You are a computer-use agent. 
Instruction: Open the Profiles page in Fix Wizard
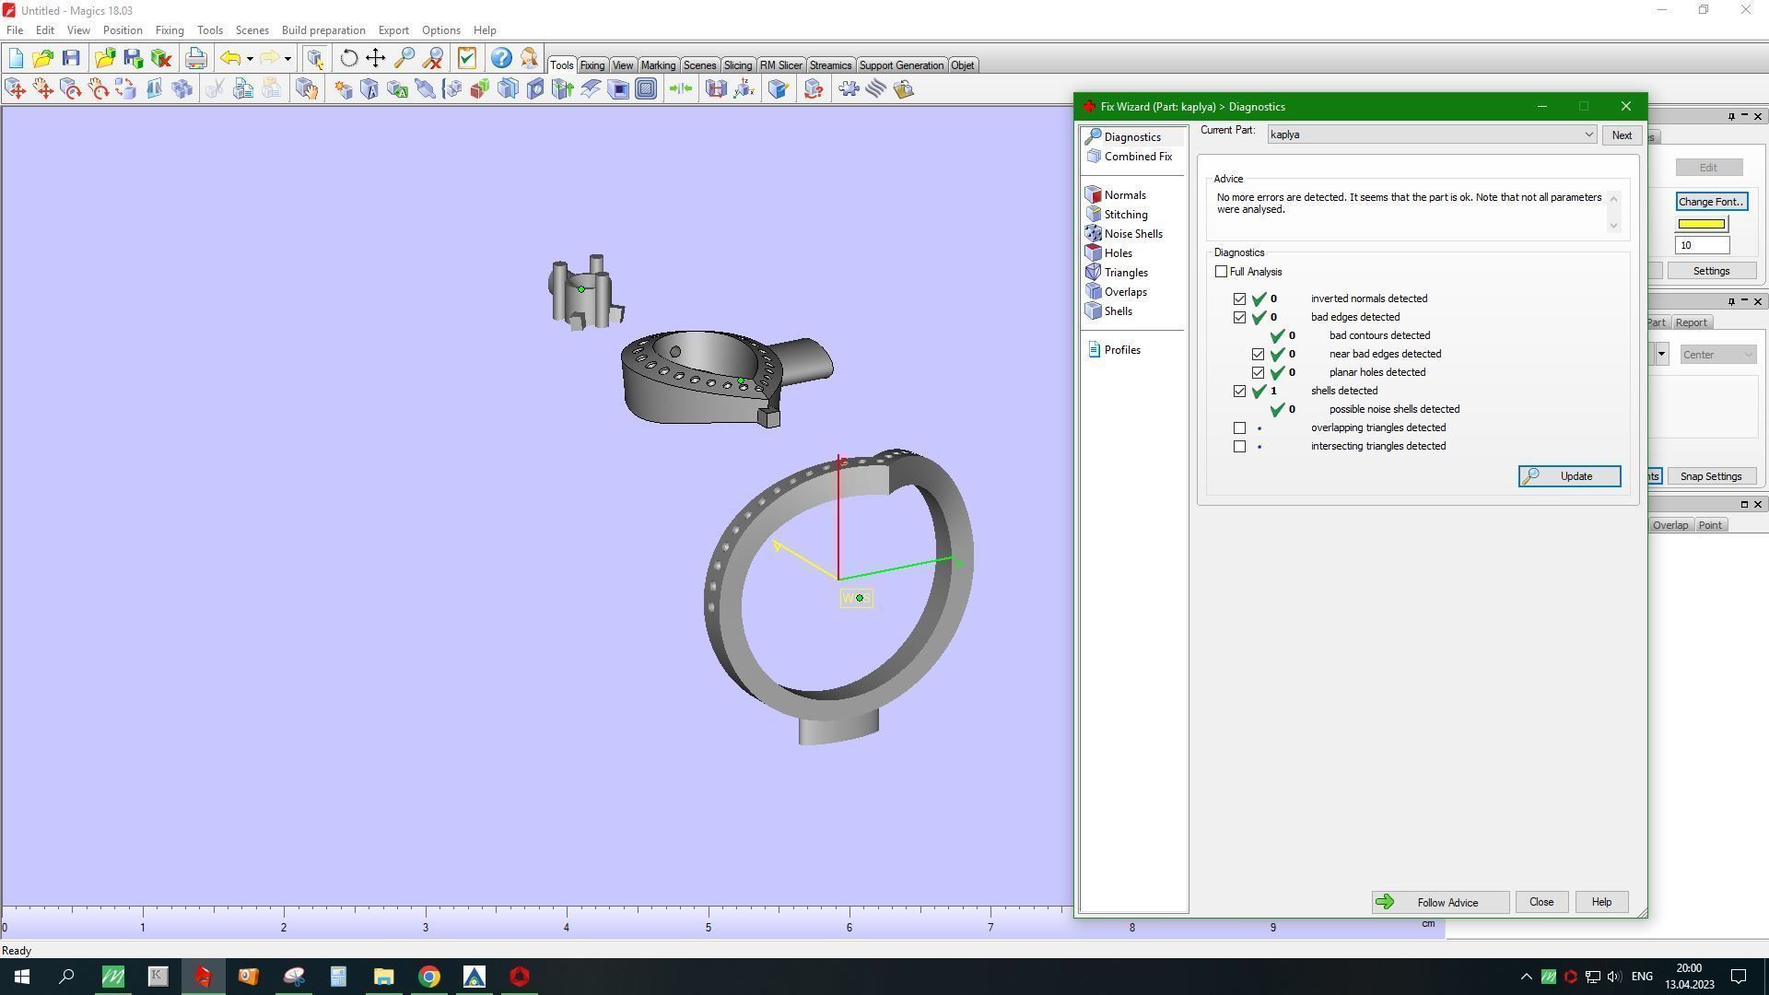[x=1121, y=350]
